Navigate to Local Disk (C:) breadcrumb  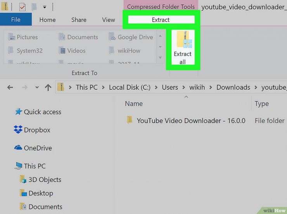click(x=130, y=87)
